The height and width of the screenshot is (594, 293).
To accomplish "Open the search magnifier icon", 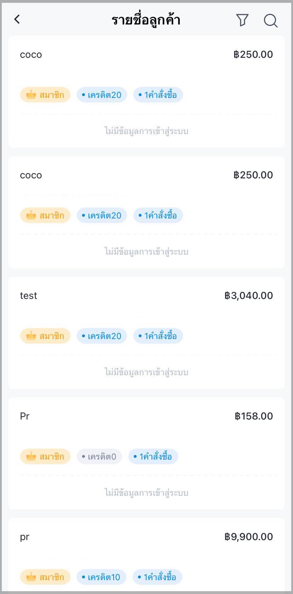I will coord(271,21).
